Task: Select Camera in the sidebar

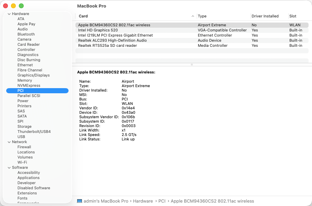Action: coord(24,39)
